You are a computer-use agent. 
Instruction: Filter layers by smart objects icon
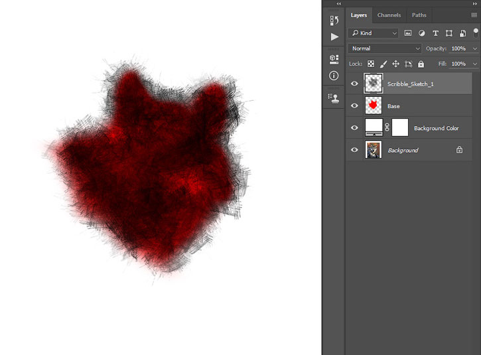coord(462,33)
